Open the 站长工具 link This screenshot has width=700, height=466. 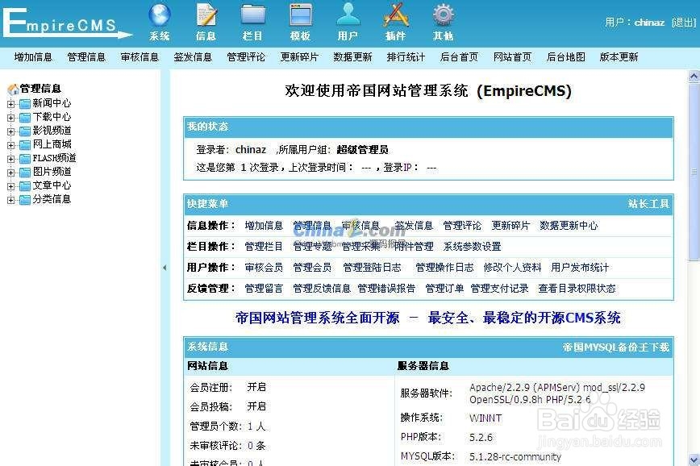(x=648, y=204)
